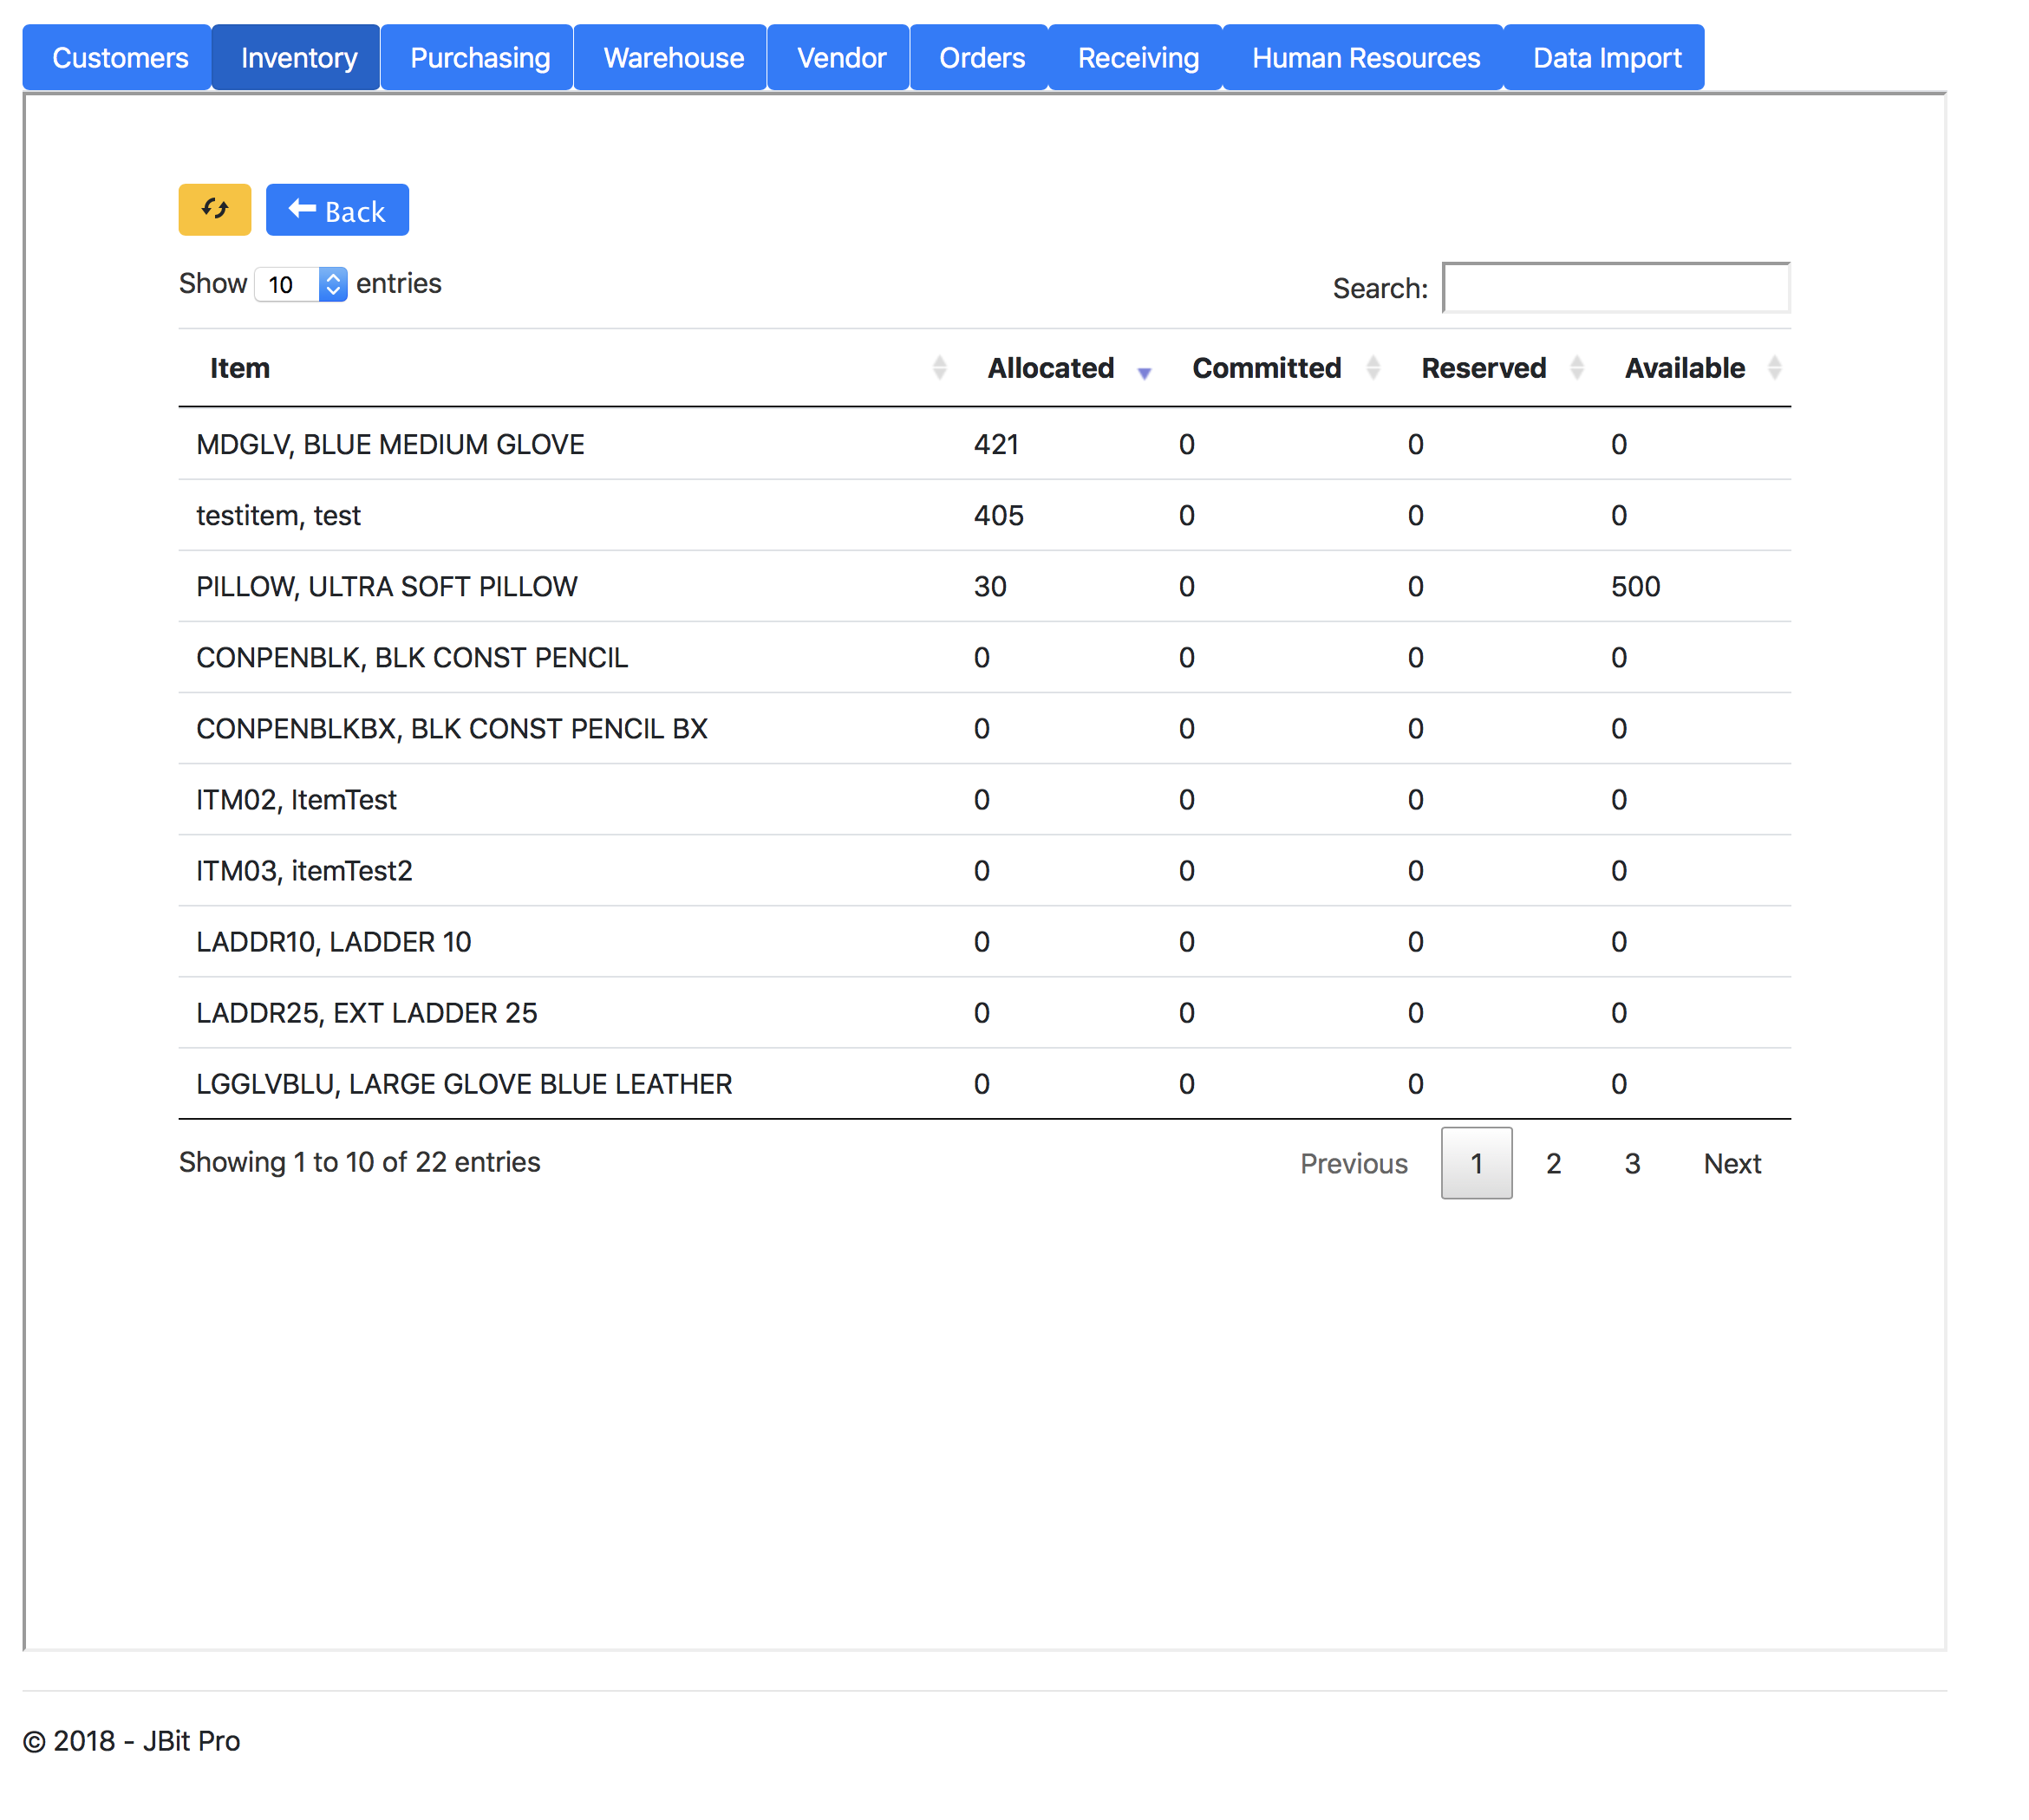Click Allocated value 405
The height and width of the screenshot is (1820, 2029).
[x=999, y=515]
